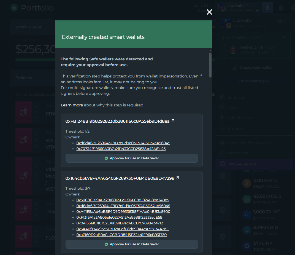Click the dialog's vertical scrollbar thumb
The image size is (295, 255).
(210, 65)
